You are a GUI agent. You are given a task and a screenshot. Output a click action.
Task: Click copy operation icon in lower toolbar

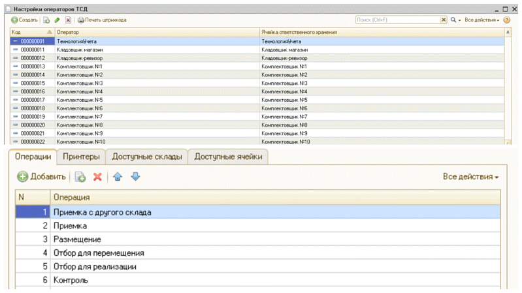tap(80, 177)
